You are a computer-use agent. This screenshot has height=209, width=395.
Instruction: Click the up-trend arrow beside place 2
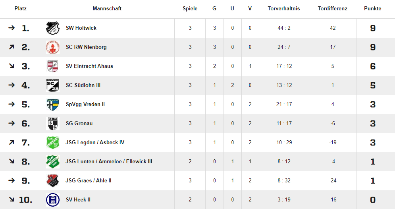click(12, 47)
